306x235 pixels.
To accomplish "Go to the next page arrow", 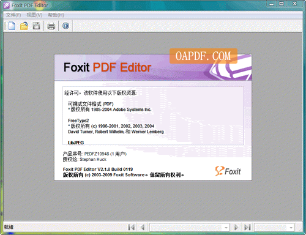I will tap(236, 227).
